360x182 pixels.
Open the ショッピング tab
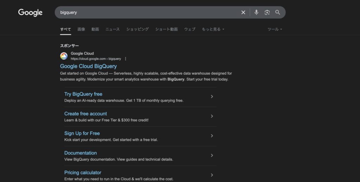(x=137, y=29)
